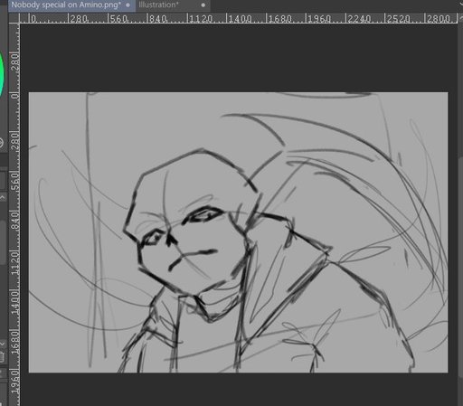Click the left panel scrollbar thumb
Image resolution: width=463 pixels, height=406 pixels.
tap(3, 242)
